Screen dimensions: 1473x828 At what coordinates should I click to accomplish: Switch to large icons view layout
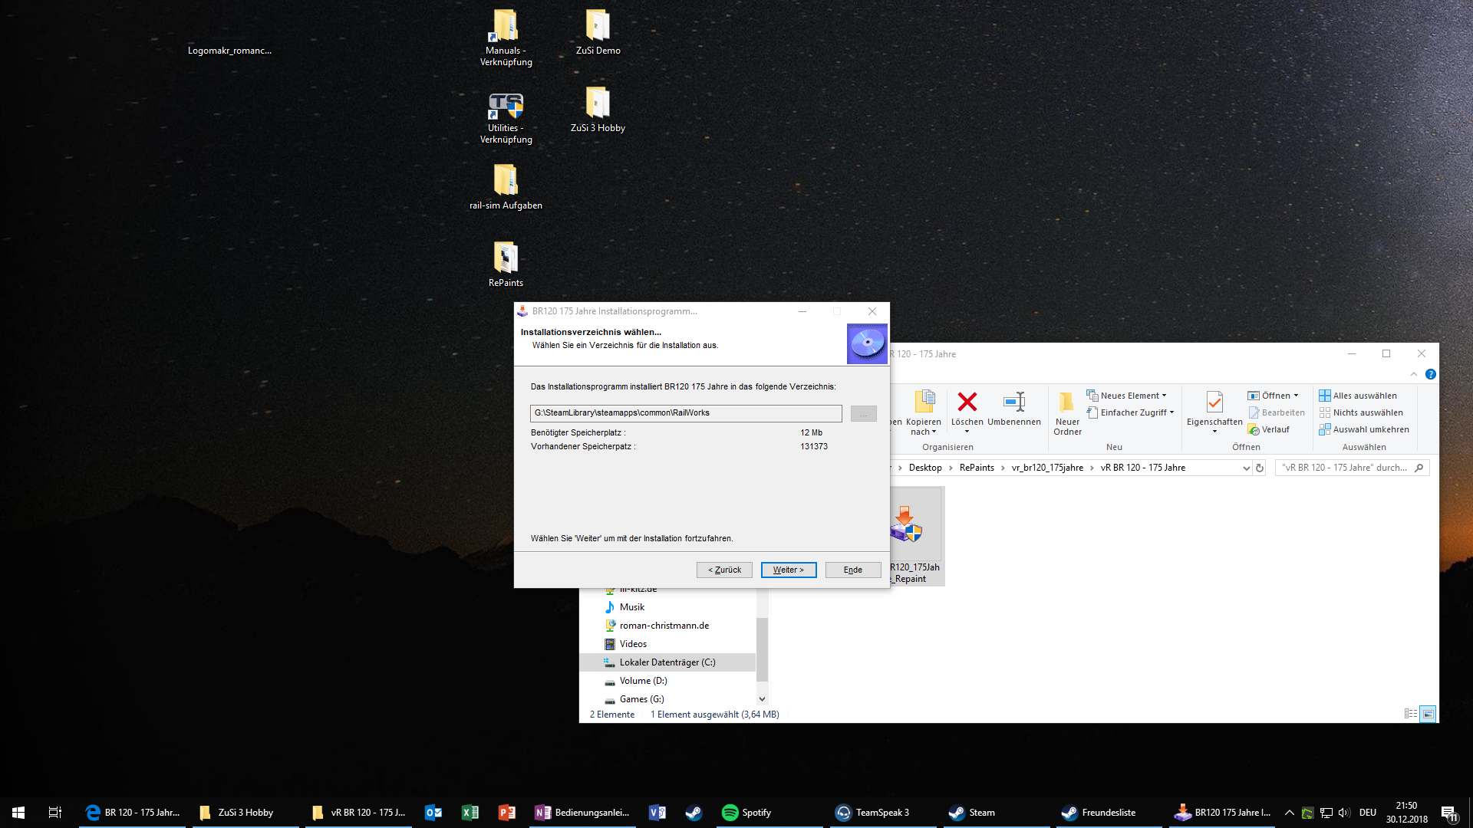click(x=1428, y=714)
